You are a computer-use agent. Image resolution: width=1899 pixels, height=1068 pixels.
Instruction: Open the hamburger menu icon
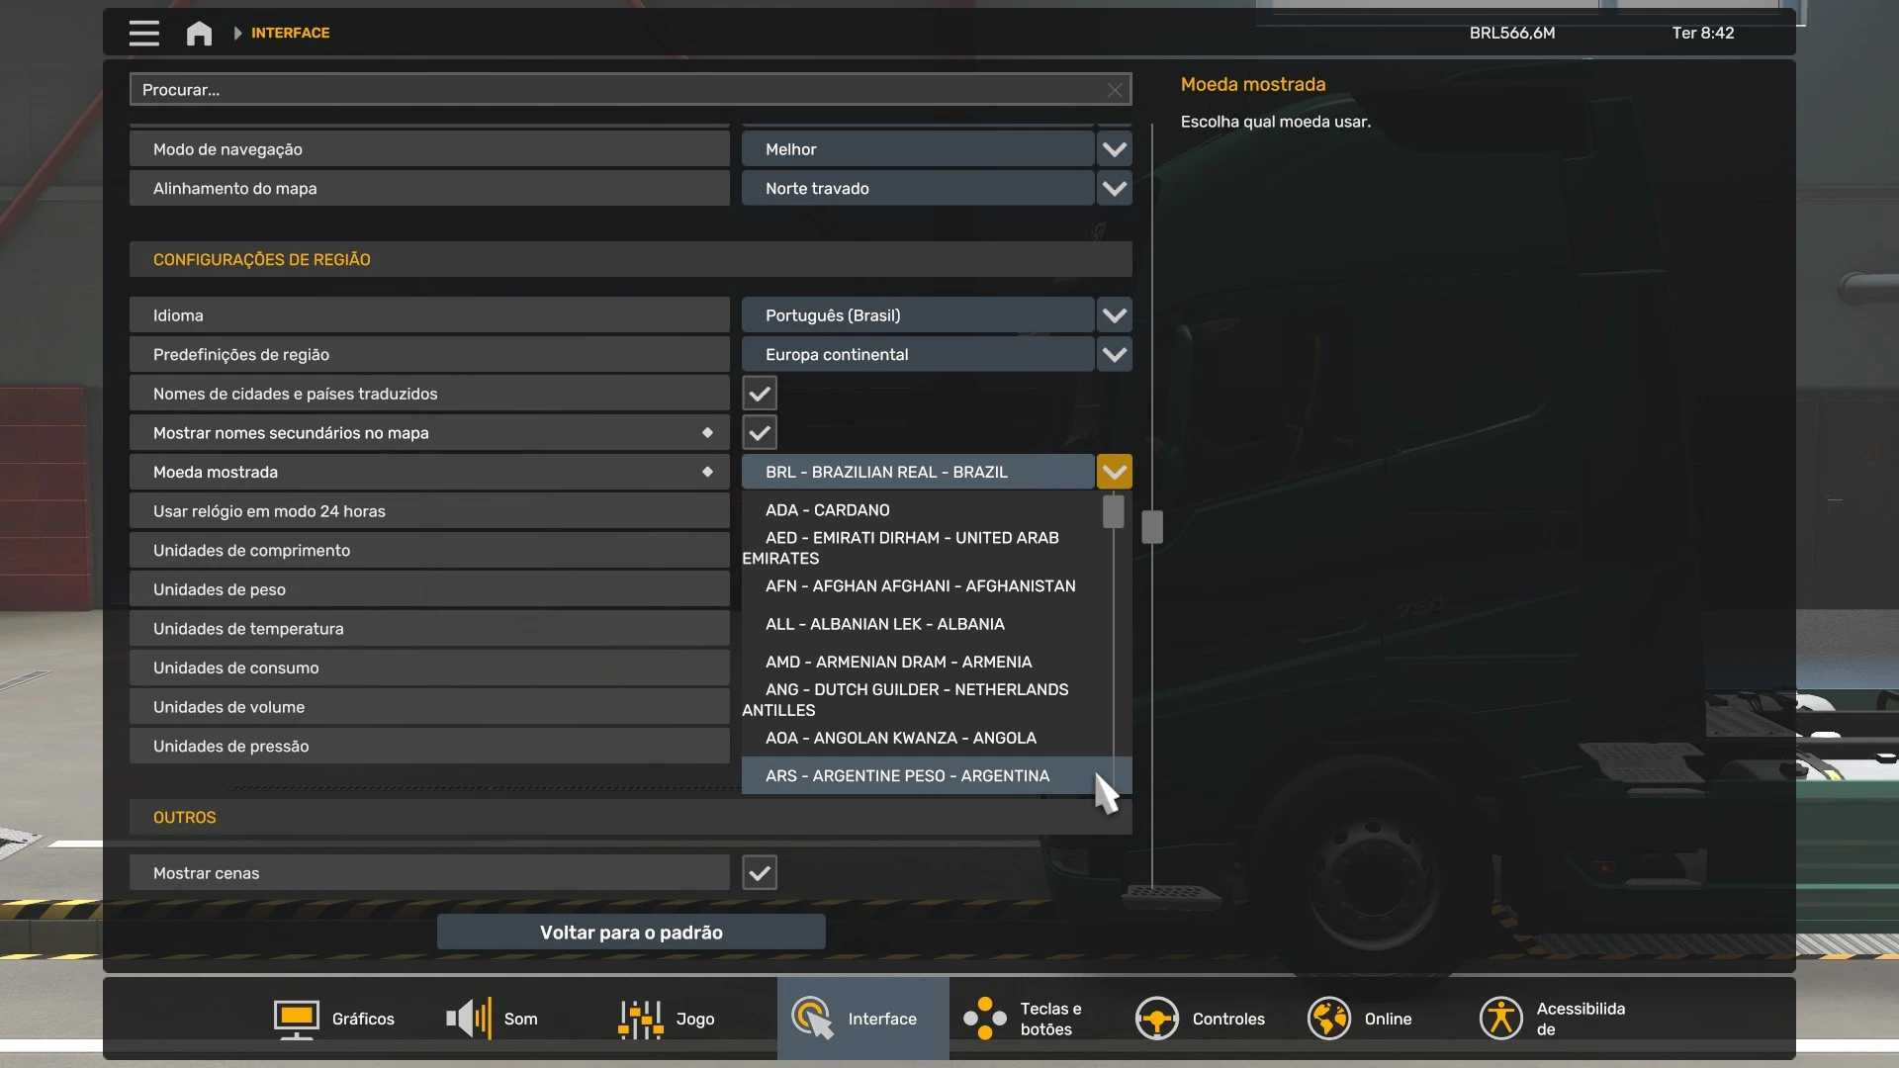[143, 33]
